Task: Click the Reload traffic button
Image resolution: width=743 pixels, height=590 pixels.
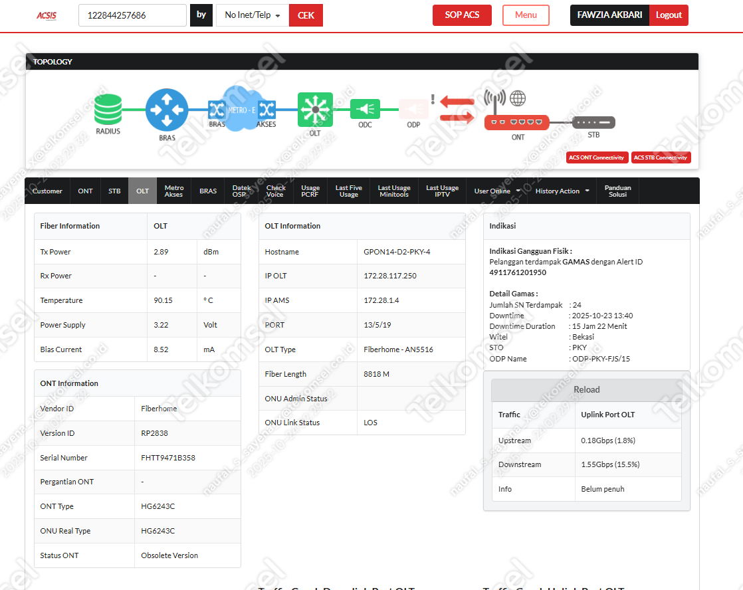Action: (587, 389)
